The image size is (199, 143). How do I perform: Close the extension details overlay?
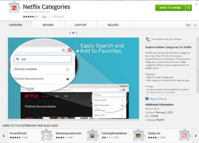196,4
